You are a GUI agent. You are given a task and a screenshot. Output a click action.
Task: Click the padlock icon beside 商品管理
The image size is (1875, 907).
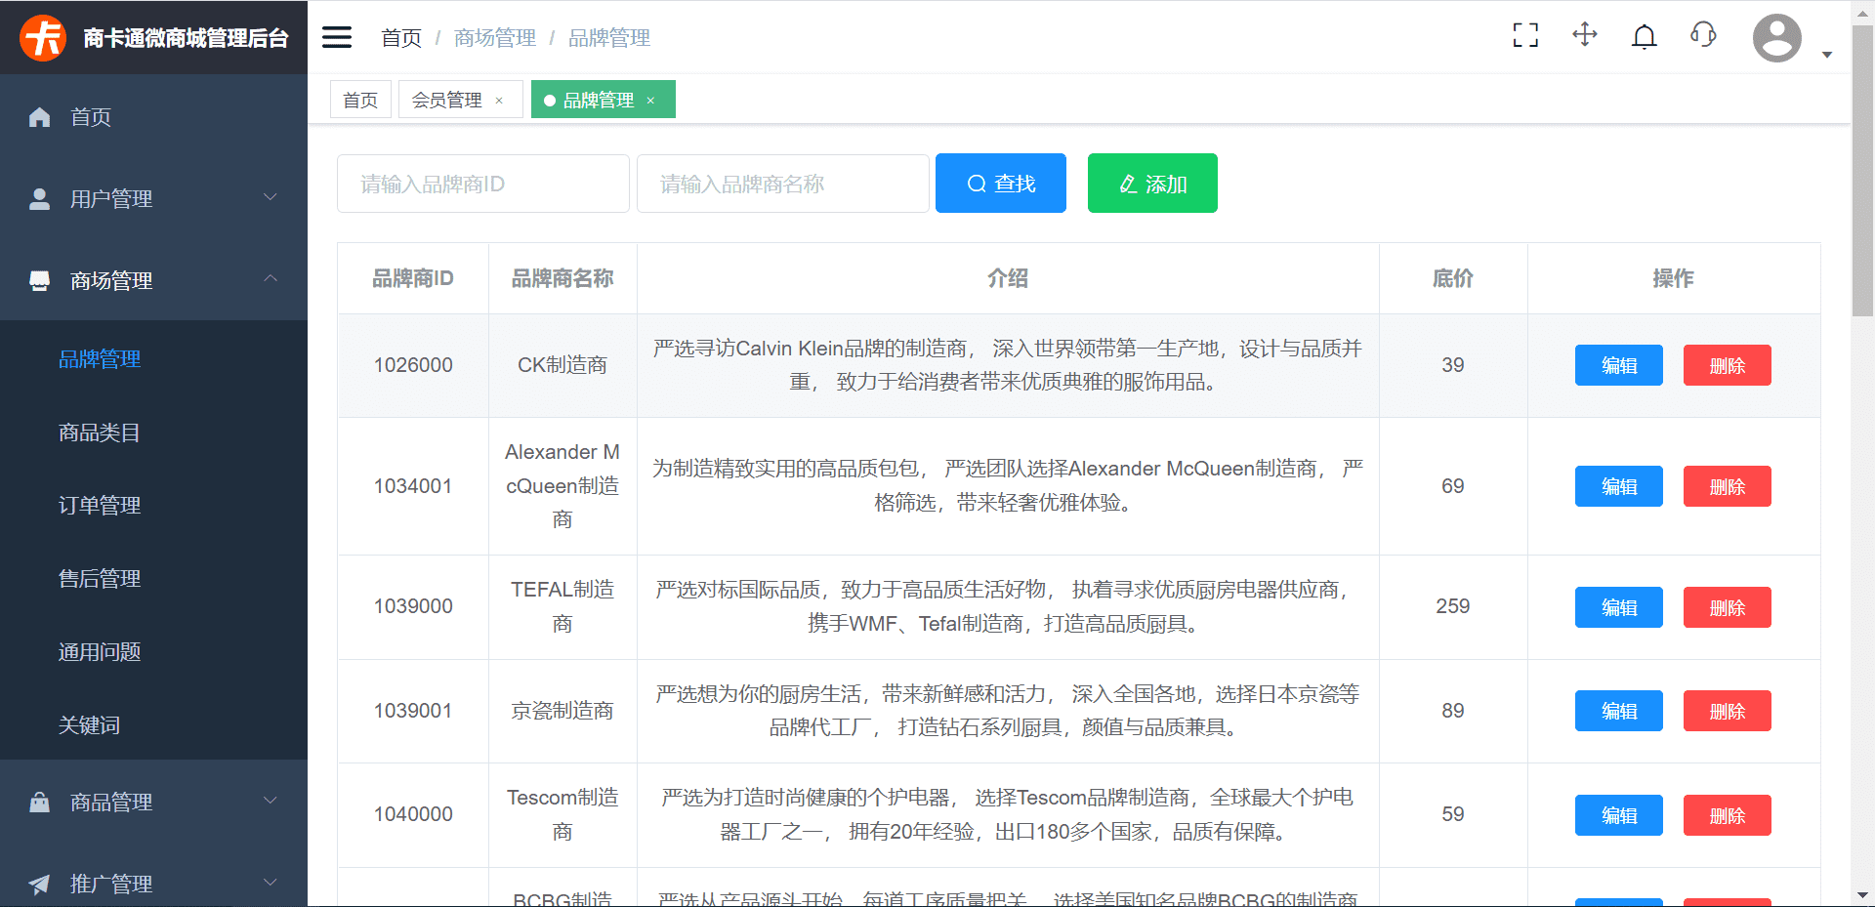click(x=39, y=801)
